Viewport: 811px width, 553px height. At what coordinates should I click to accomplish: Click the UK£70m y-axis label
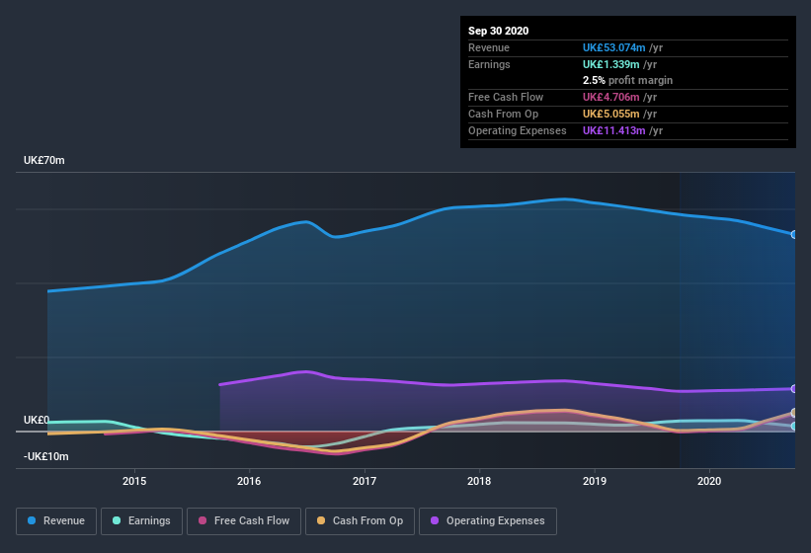tap(44, 160)
